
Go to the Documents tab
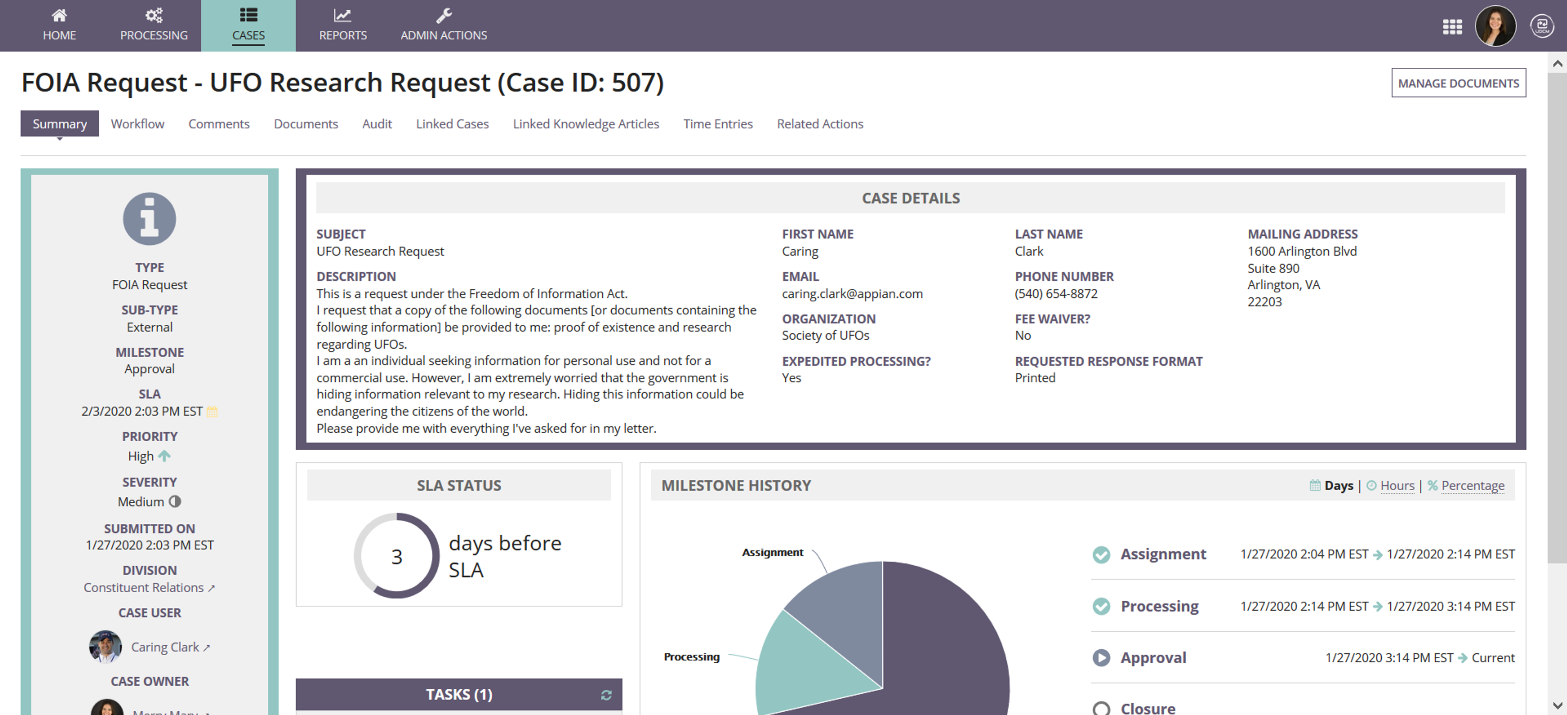coord(306,124)
